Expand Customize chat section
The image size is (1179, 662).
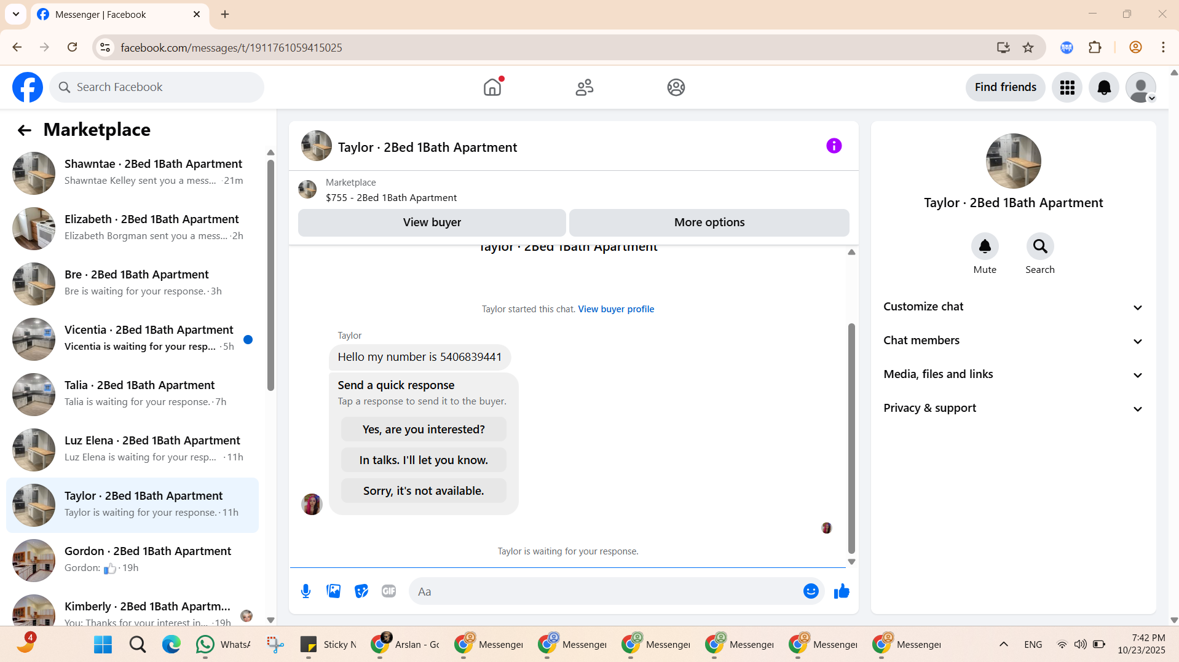(x=1013, y=307)
